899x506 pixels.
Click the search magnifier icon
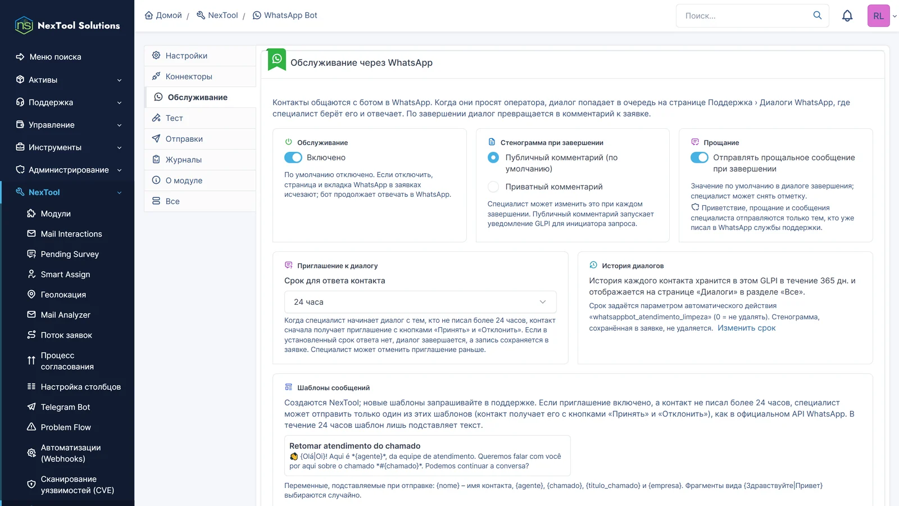click(818, 15)
